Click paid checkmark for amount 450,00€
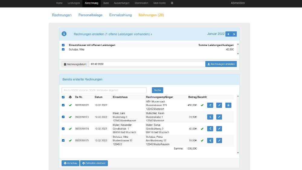 [x=202, y=105]
